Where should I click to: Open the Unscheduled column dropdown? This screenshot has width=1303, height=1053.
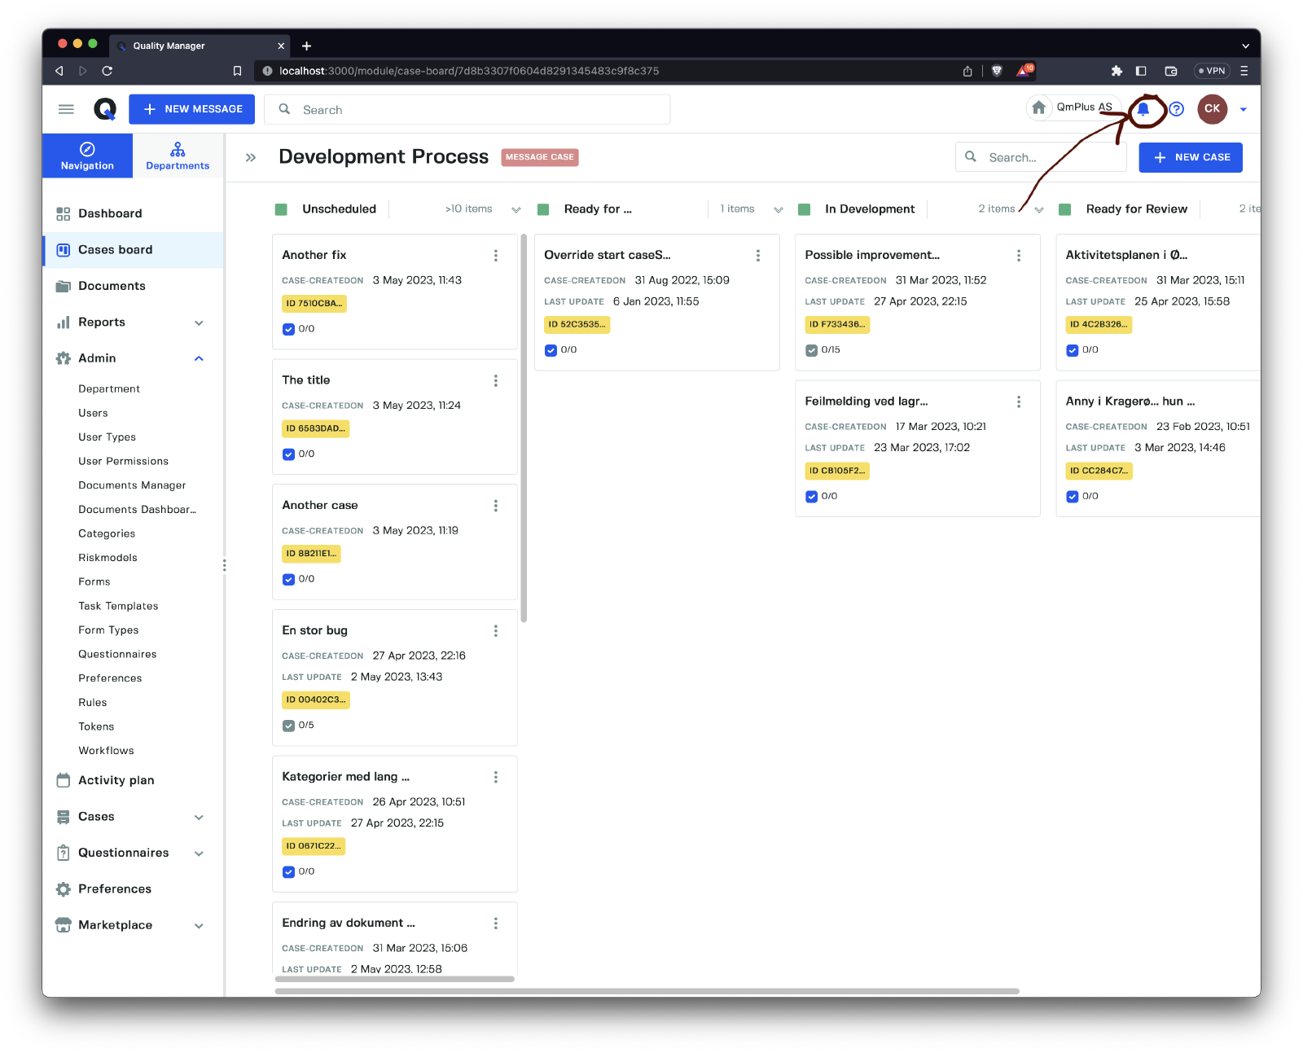pos(515,209)
